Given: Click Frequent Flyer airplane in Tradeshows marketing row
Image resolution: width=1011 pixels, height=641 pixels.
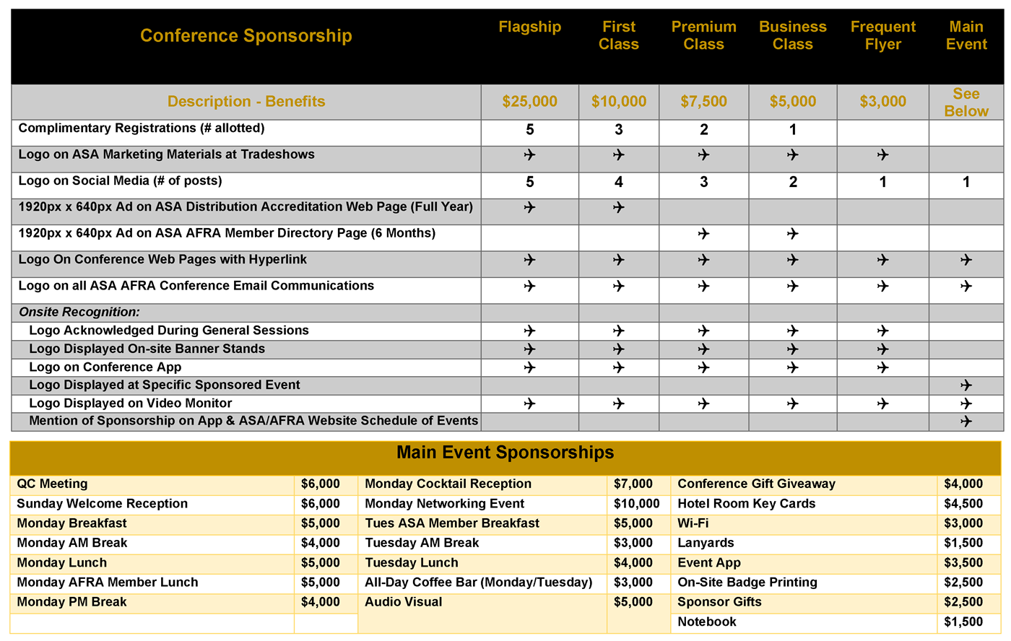Looking at the screenshot, I should [882, 155].
